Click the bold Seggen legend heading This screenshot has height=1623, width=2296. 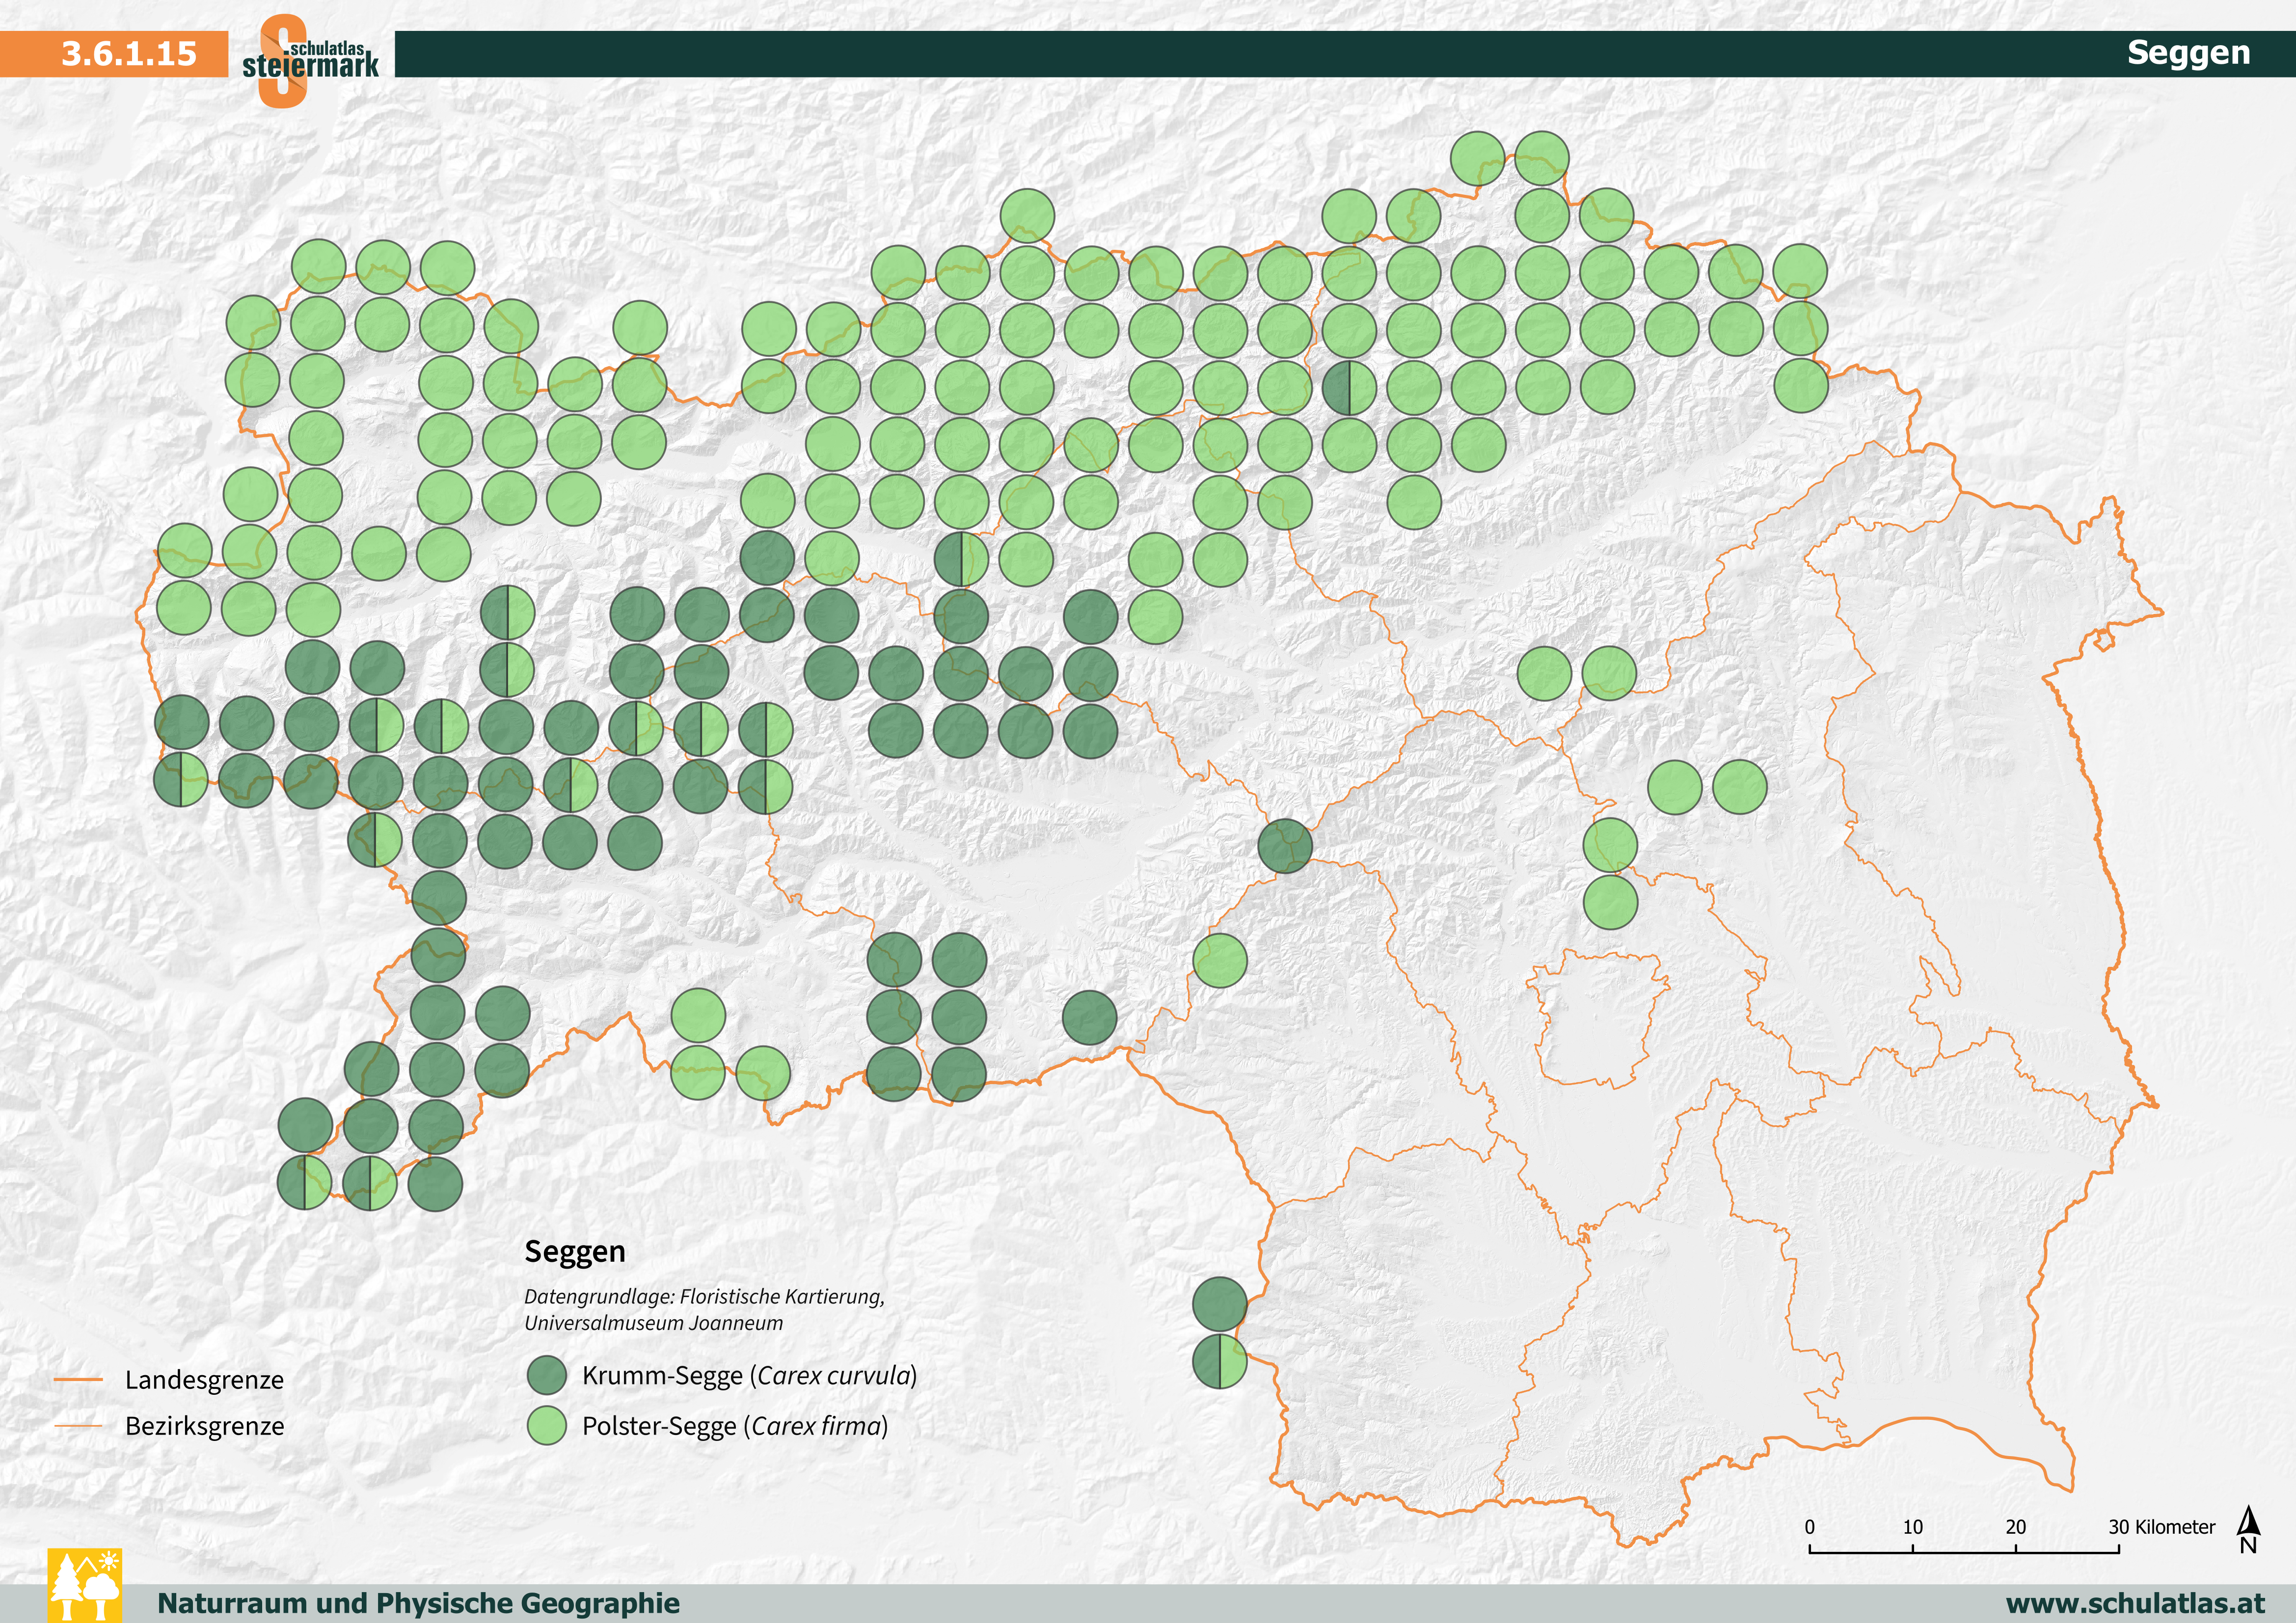(x=575, y=1251)
